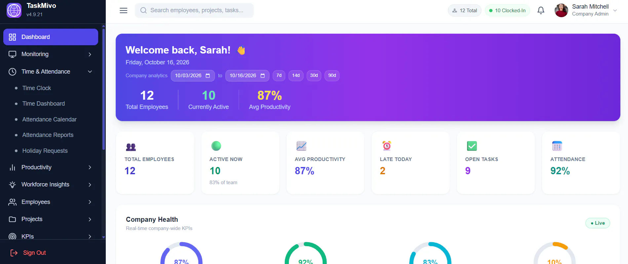Viewport: 628px width, 264px height.
Task: Open the Time Clock page
Action: 37,88
